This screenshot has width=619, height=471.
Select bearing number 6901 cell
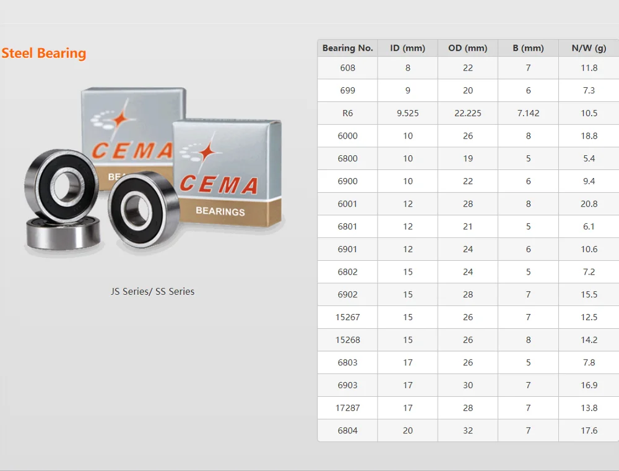[347, 249]
